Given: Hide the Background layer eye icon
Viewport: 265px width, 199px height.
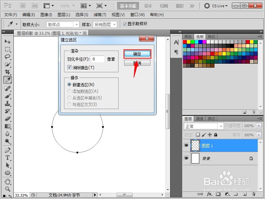Looking at the screenshot, I should tap(186, 158).
